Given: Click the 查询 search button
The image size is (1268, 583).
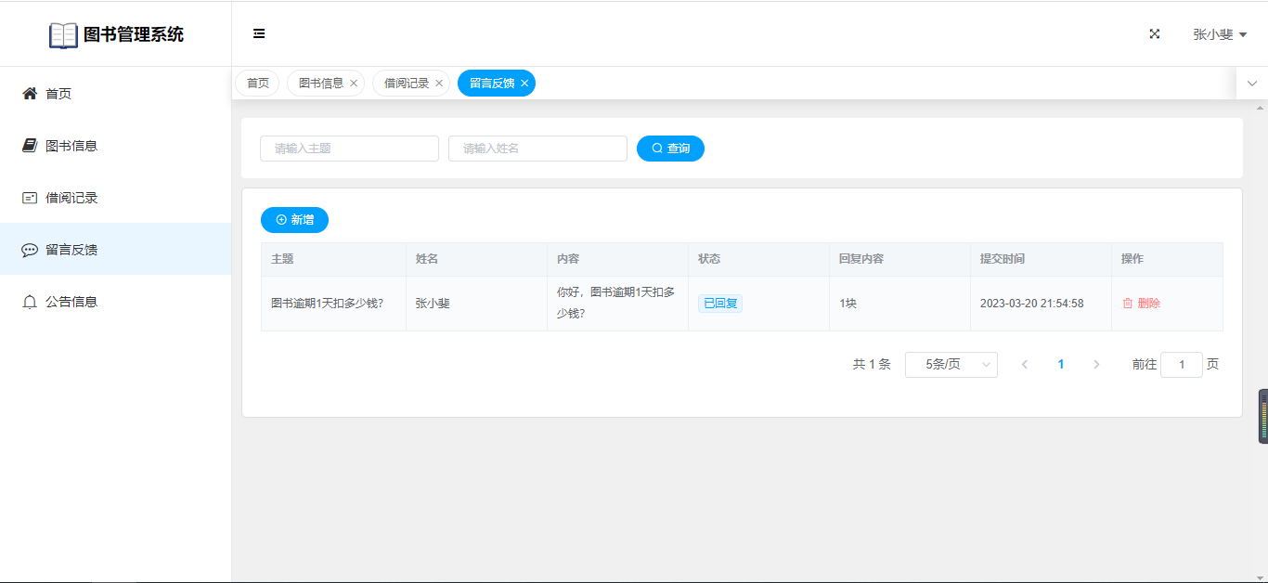Looking at the screenshot, I should (x=670, y=149).
